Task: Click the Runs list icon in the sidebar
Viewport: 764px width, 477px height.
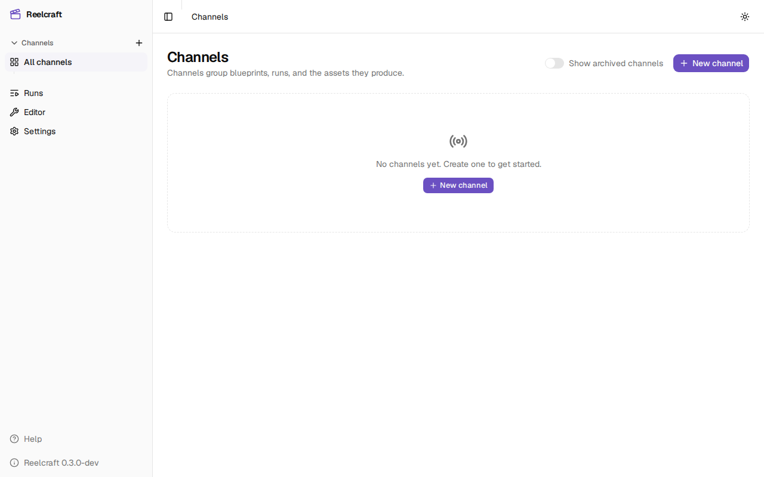Action: [x=14, y=93]
